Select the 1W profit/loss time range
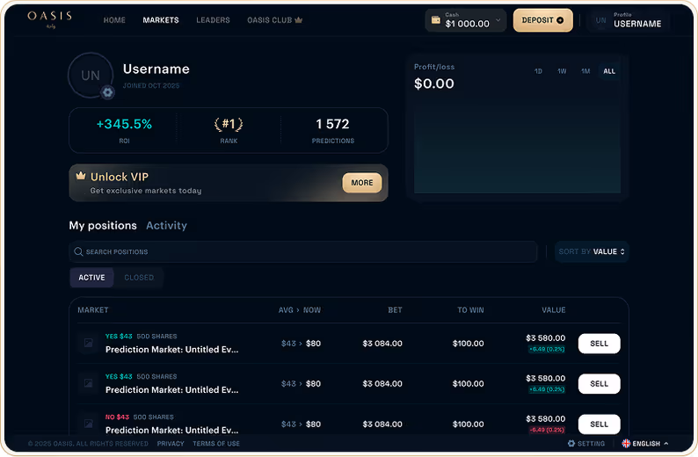The width and height of the screenshot is (698, 457). coord(562,71)
